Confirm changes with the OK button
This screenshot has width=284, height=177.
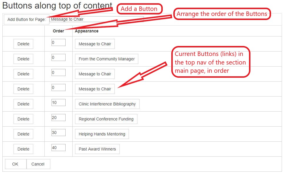click(16, 164)
